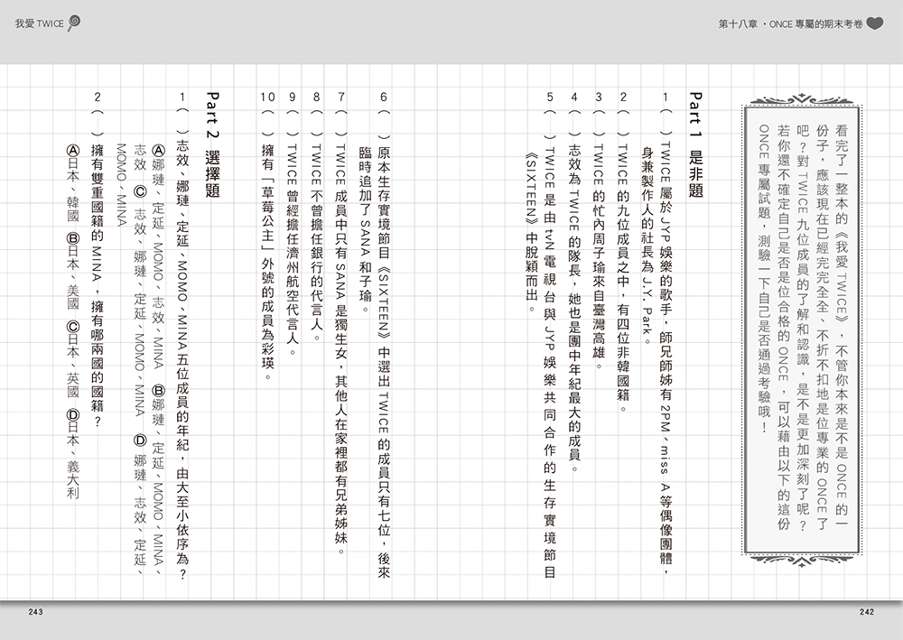This screenshot has width=903, height=640.
Task: Choose option Ⓑ 日本、美國
Action: (x=73, y=271)
